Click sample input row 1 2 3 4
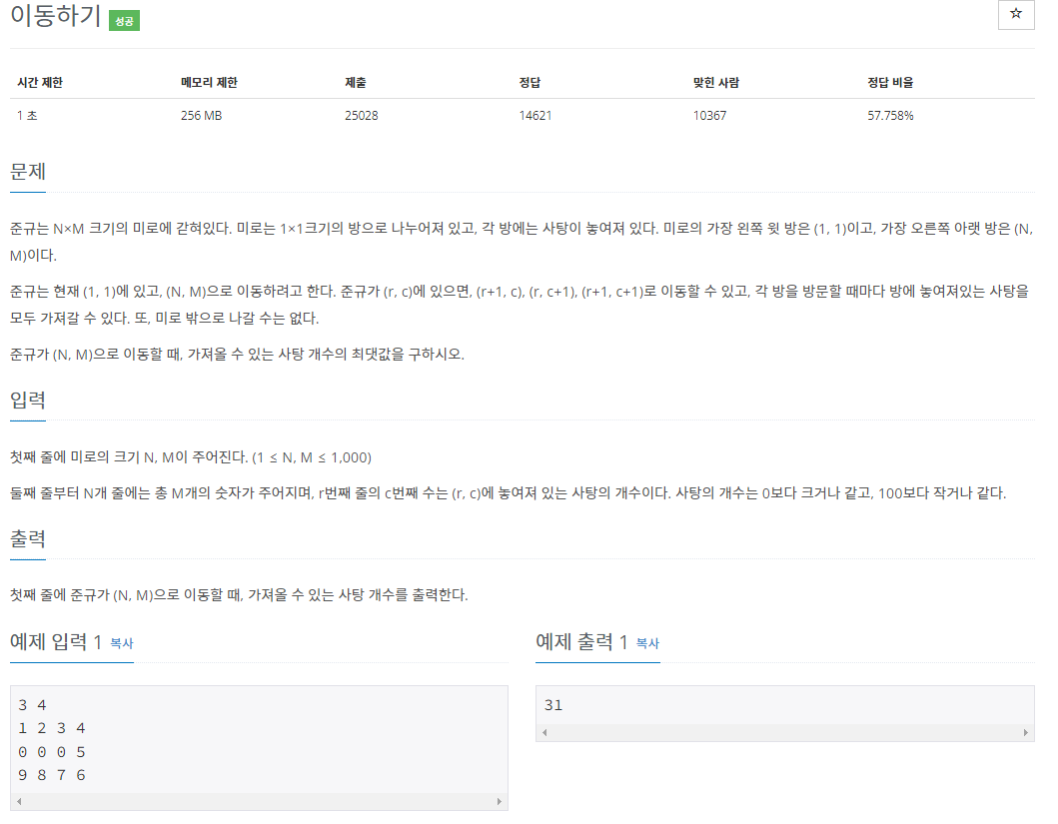The width and height of the screenshot is (1058, 824). pyautogui.click(x=52, y=728)
